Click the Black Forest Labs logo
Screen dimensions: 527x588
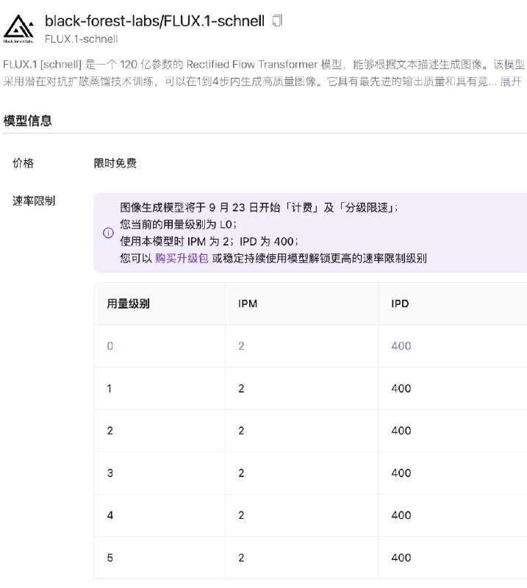click(x=19, y=29)
